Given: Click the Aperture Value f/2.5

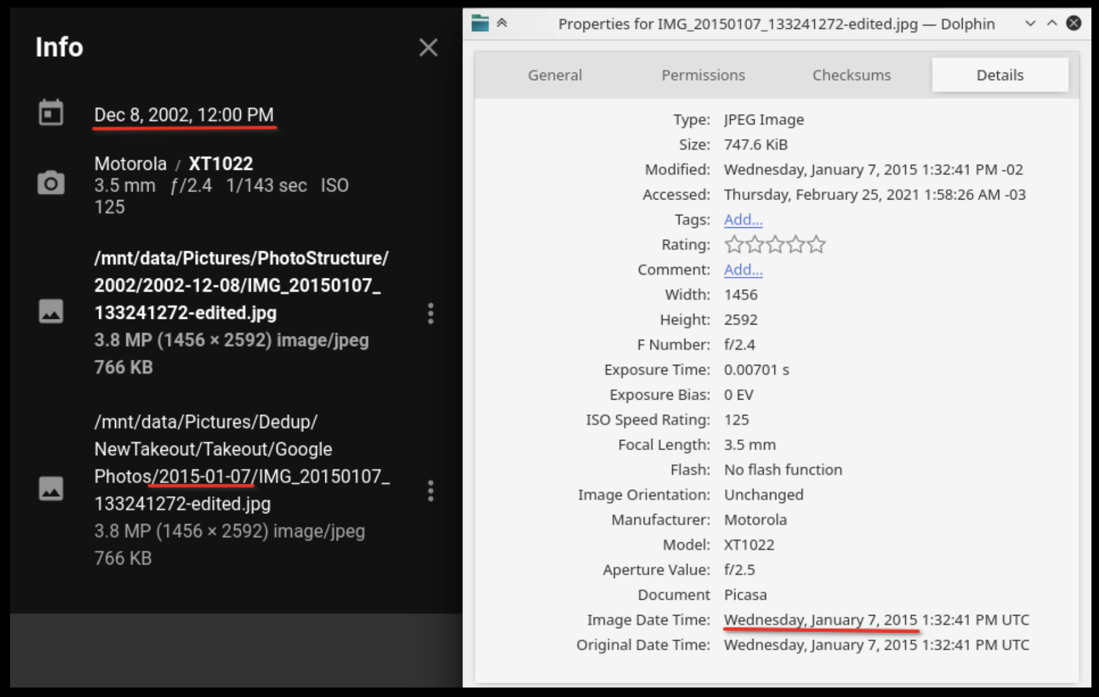Looking at the screenshot, I should point(740,570).
